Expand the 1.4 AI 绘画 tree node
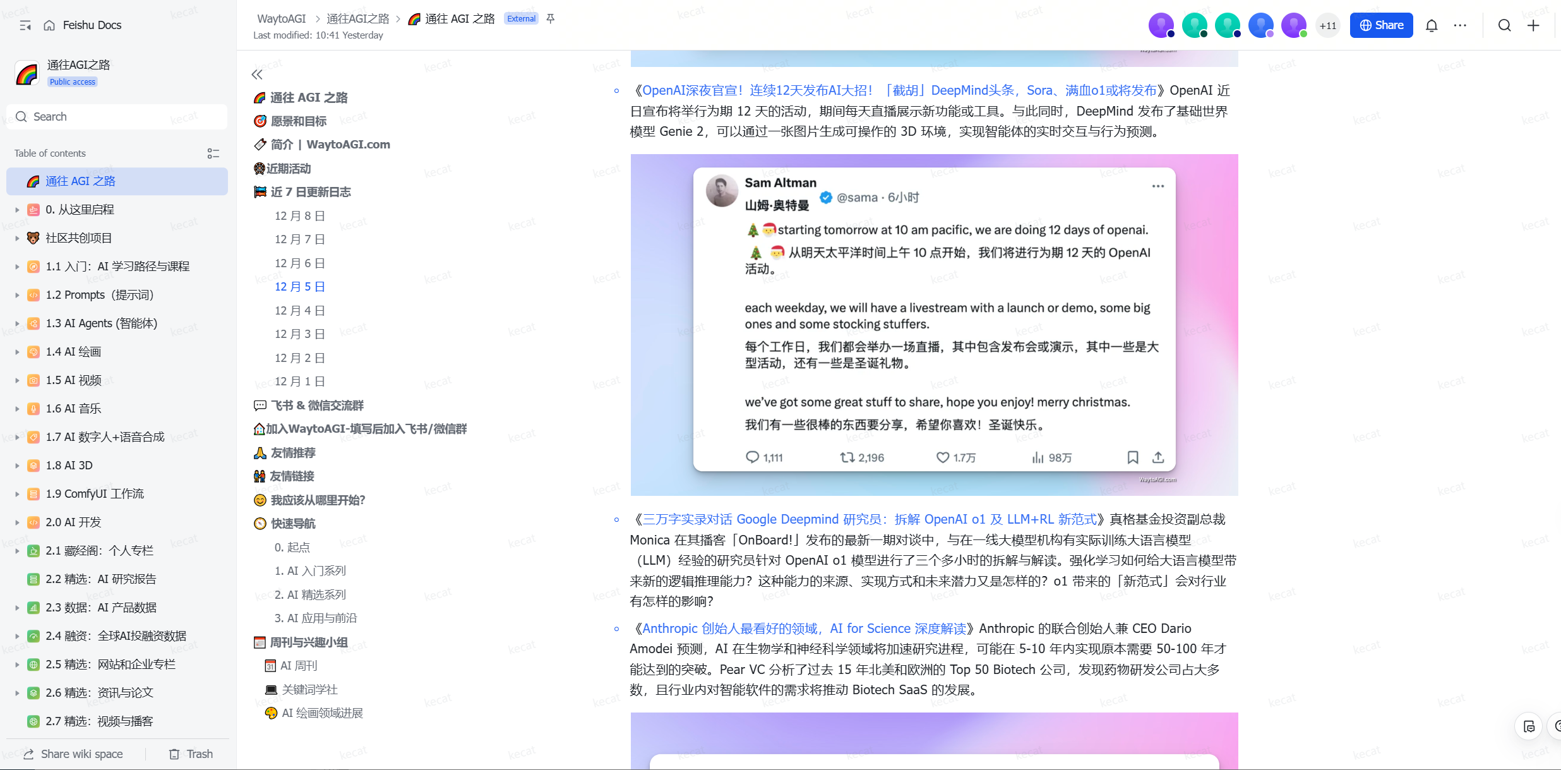The image size is (1561, 770). point(17,352)
